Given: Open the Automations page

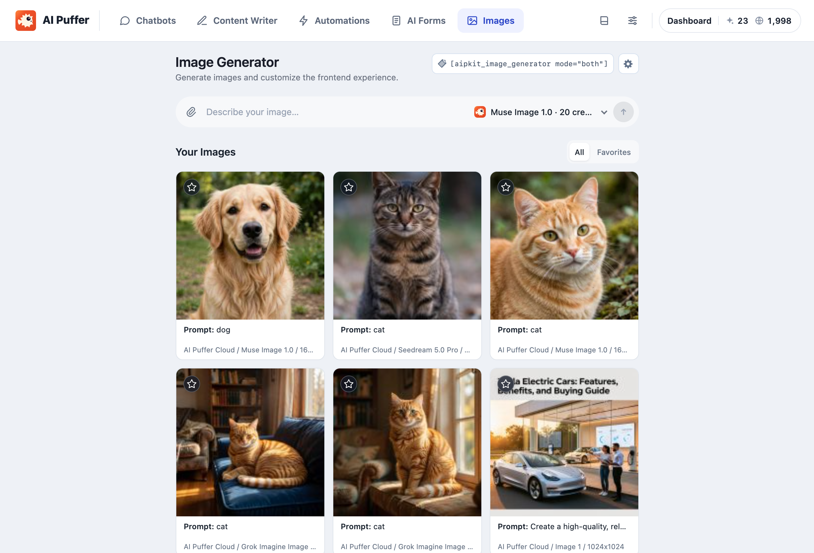Looking at the screenshot, I should pos(334,21).
